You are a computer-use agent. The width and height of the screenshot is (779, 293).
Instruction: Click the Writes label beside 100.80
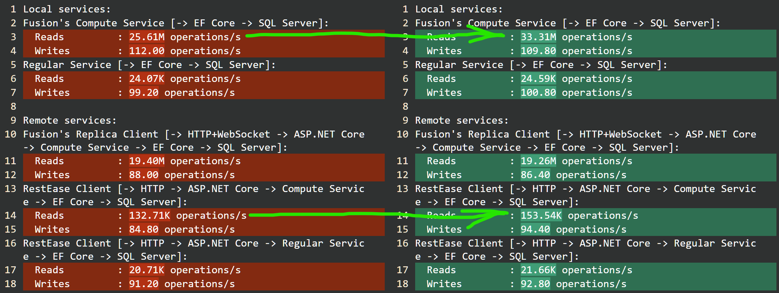coord(444,93)
